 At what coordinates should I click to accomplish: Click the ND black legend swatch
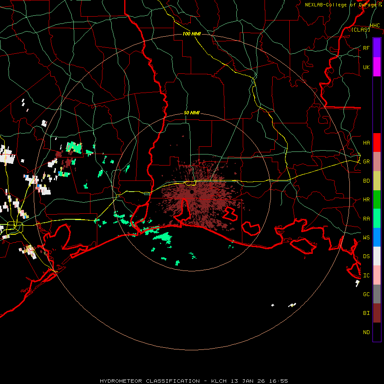click(377, 332)
